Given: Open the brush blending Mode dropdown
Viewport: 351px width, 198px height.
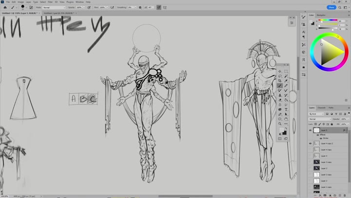Looking at the screenshot, I should 54,7.
